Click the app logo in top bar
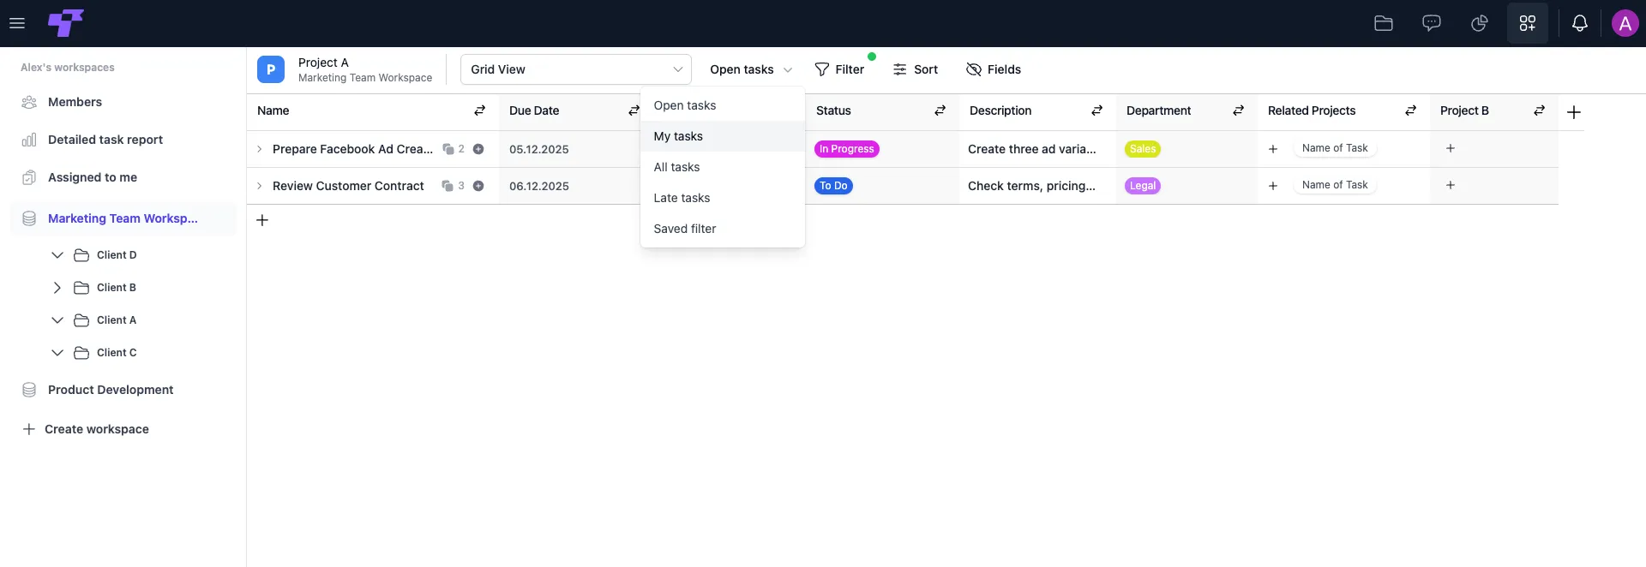Screen dimensions: 1646x567 point(66,23)
